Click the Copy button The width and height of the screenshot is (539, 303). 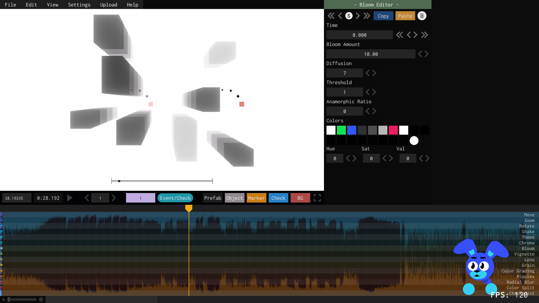coord(383,16)
